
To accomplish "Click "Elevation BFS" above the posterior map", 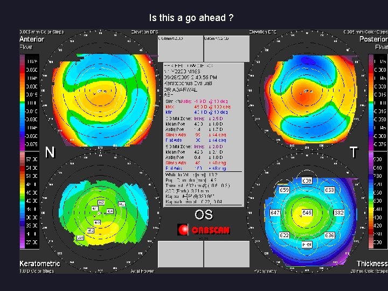I will (262, 32).
